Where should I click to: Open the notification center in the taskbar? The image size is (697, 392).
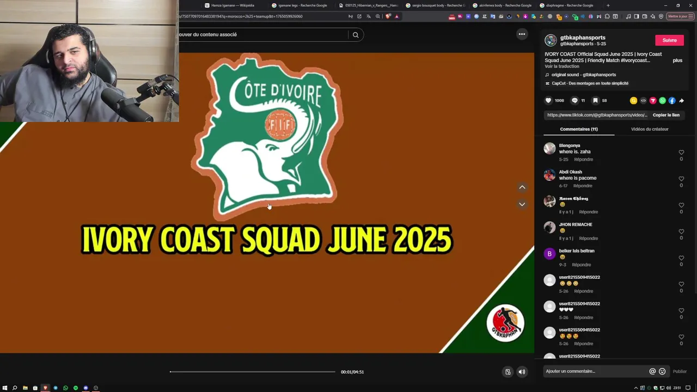point(688,388)
